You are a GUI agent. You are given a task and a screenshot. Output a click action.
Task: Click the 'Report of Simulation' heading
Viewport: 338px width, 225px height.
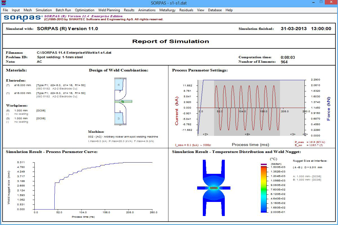click(171, 41)
